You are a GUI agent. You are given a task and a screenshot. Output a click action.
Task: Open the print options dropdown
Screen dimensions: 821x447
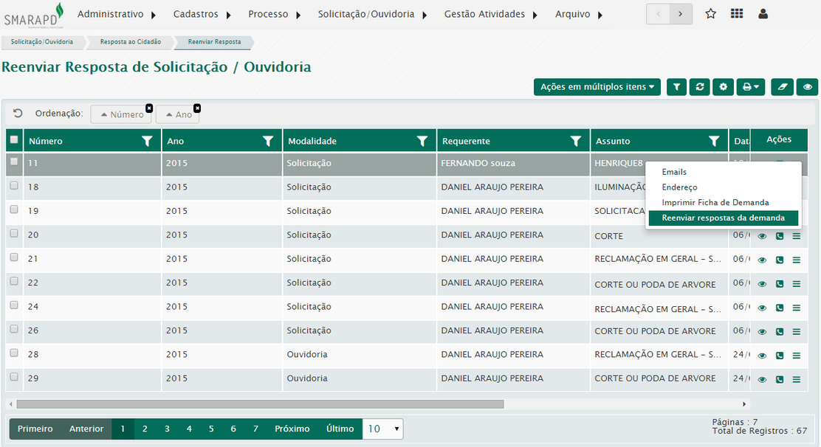point(751,87)
